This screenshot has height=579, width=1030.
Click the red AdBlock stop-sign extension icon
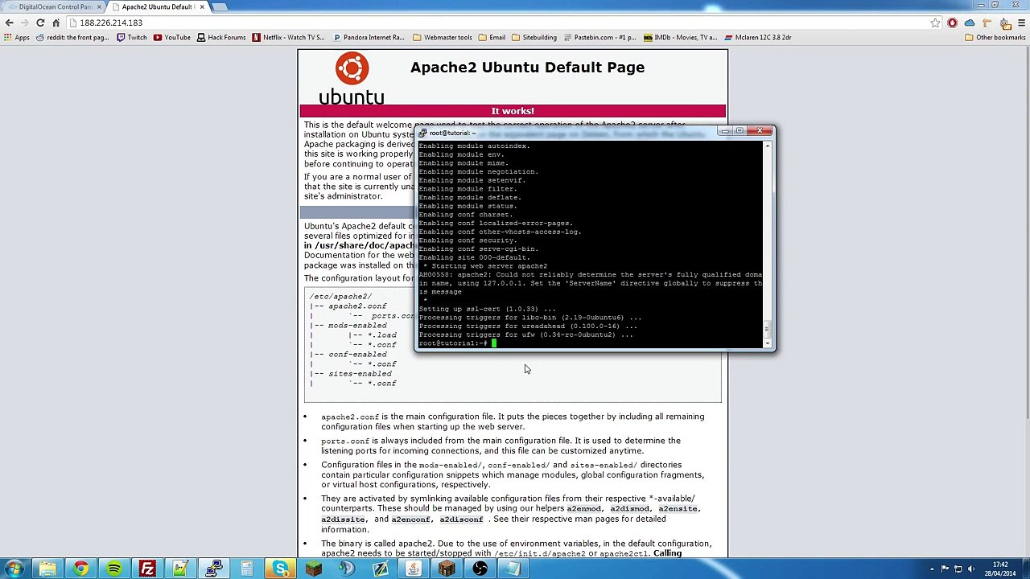[x=953, y=23]
